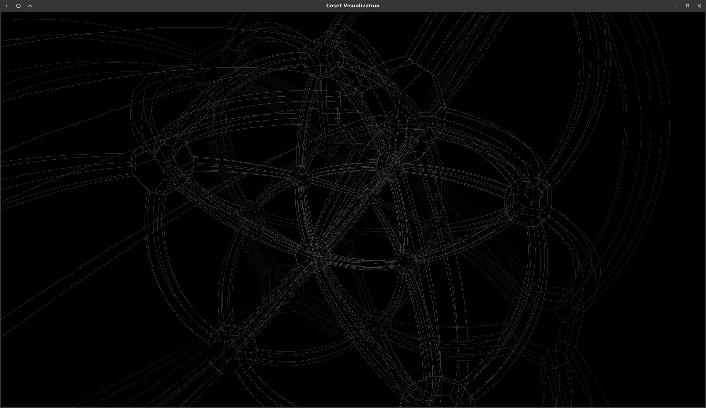This screenshot has width=706, height=408.
Task: Click the title bar background to focus the window
Action: point(183,5)
